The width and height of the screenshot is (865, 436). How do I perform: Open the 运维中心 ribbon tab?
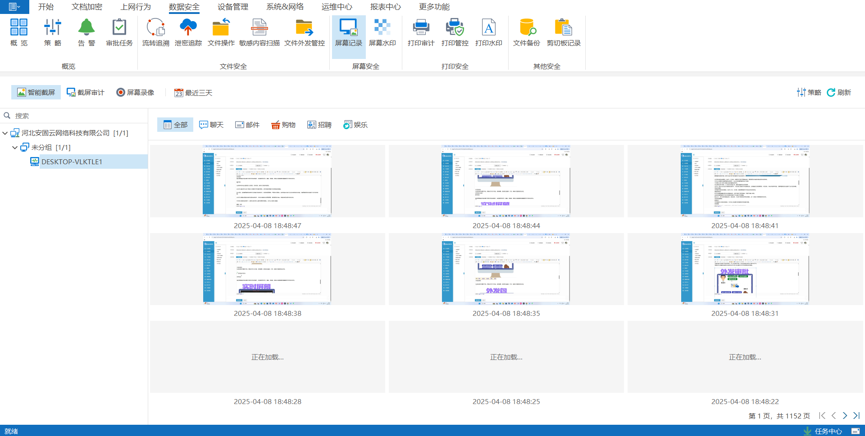pos(337,7)
